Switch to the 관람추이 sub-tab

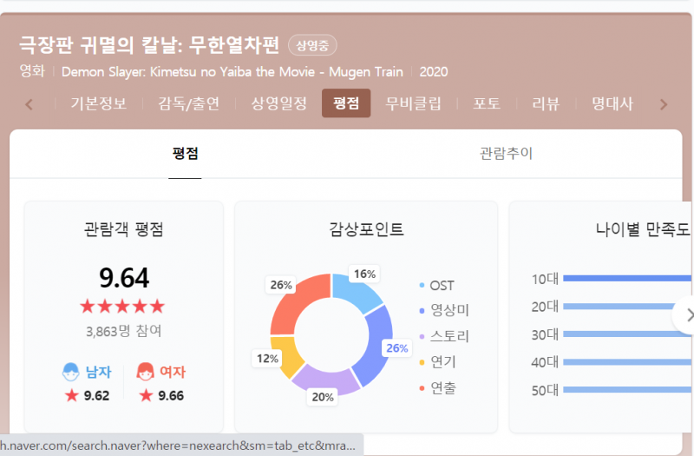pos(506,154)
